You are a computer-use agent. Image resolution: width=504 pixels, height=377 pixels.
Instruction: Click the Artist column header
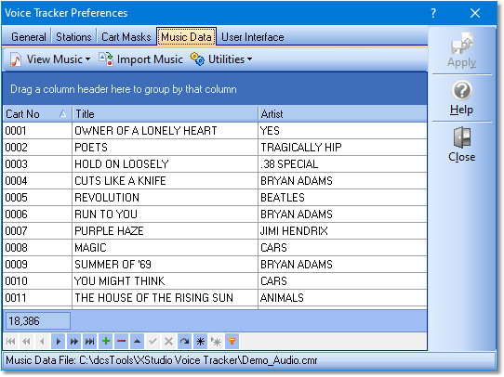tap(342, 114)
